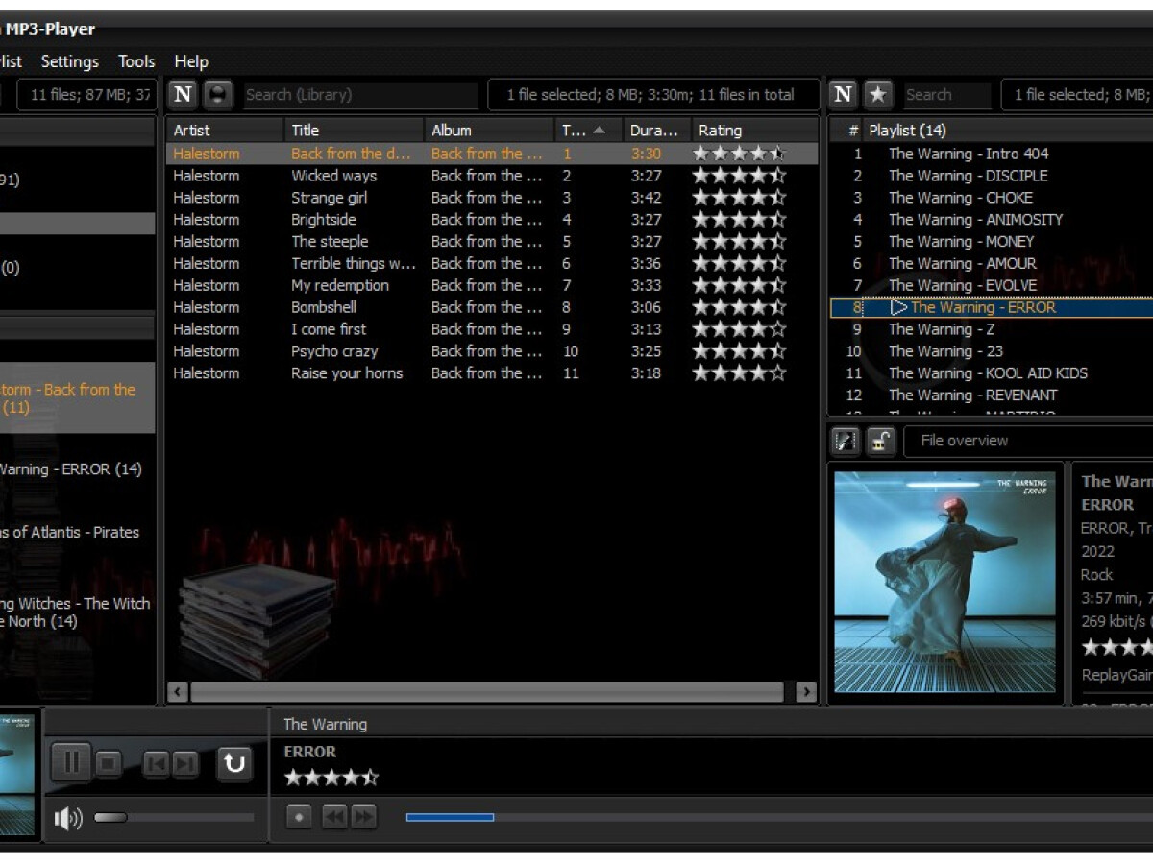Open the File overview selector box
1153x864 pixels.
click(x=1028, y=441)
